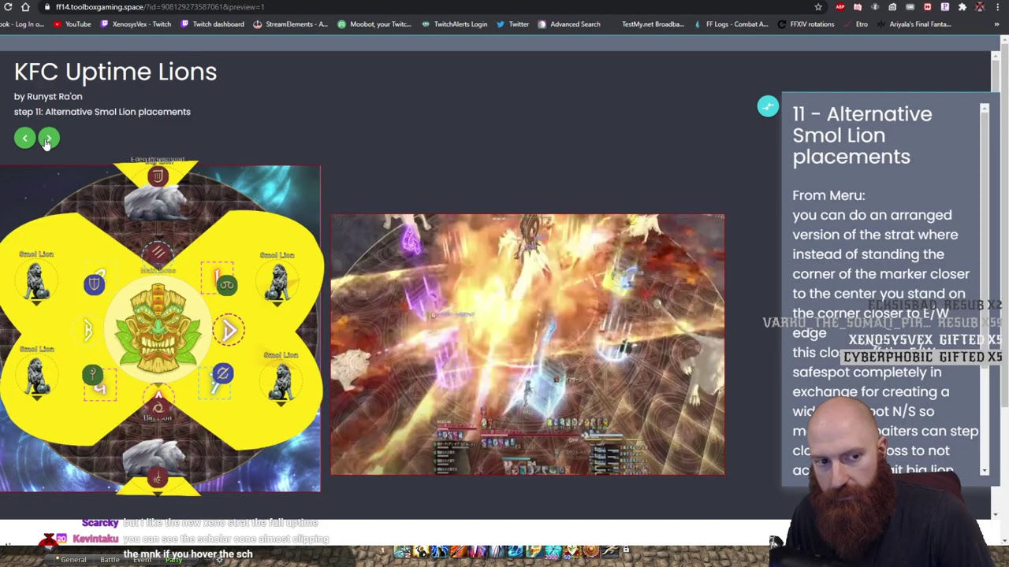1009x567 pixels.
Task: Open FFXIV rotations bookmark
Action: [x=805, y=24]
